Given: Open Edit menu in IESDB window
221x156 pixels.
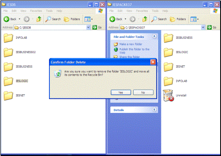Looking at the screenshot, I should (14, 11).
